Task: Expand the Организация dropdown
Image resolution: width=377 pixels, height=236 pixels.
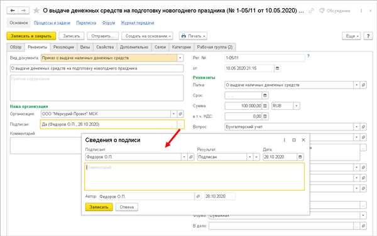Action: [174, 114]
